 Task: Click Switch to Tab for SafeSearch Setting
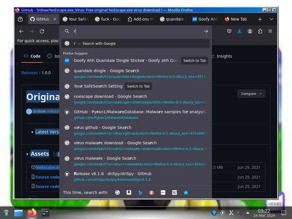[138, 86]
